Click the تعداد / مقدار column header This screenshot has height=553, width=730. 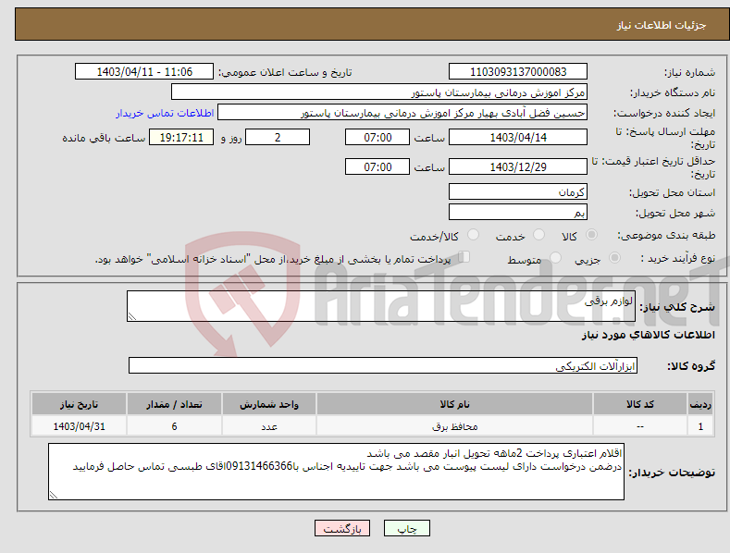click(174, 404)
